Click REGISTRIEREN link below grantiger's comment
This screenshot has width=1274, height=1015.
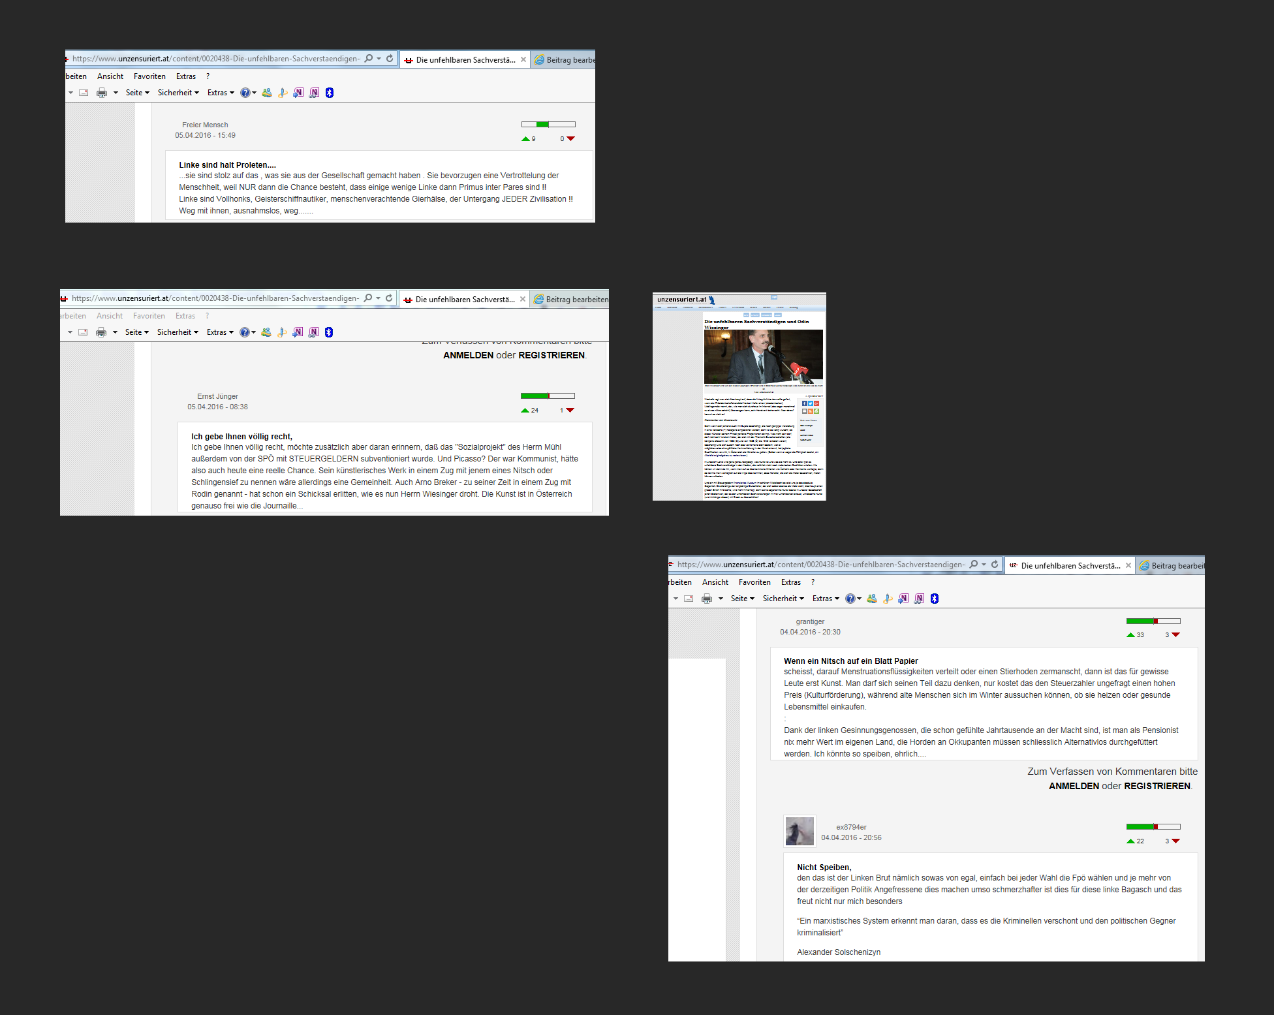point(1157,786)
